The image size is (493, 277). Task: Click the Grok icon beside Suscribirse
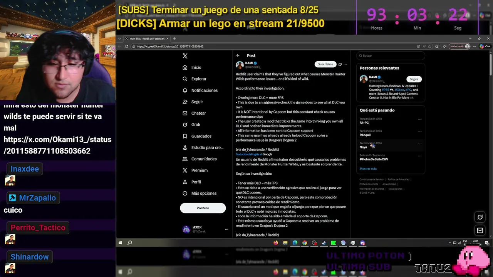[x=340, y=64]
